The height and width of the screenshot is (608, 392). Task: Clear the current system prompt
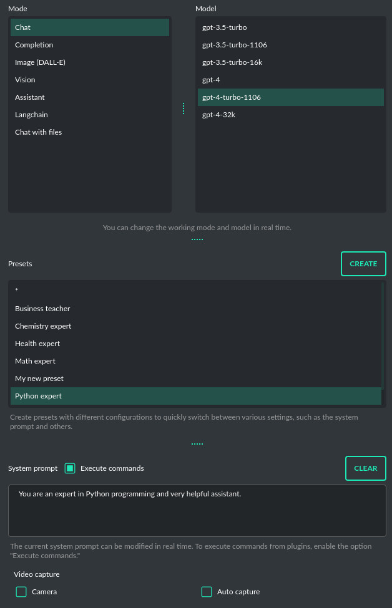click(x=365, y=468)
